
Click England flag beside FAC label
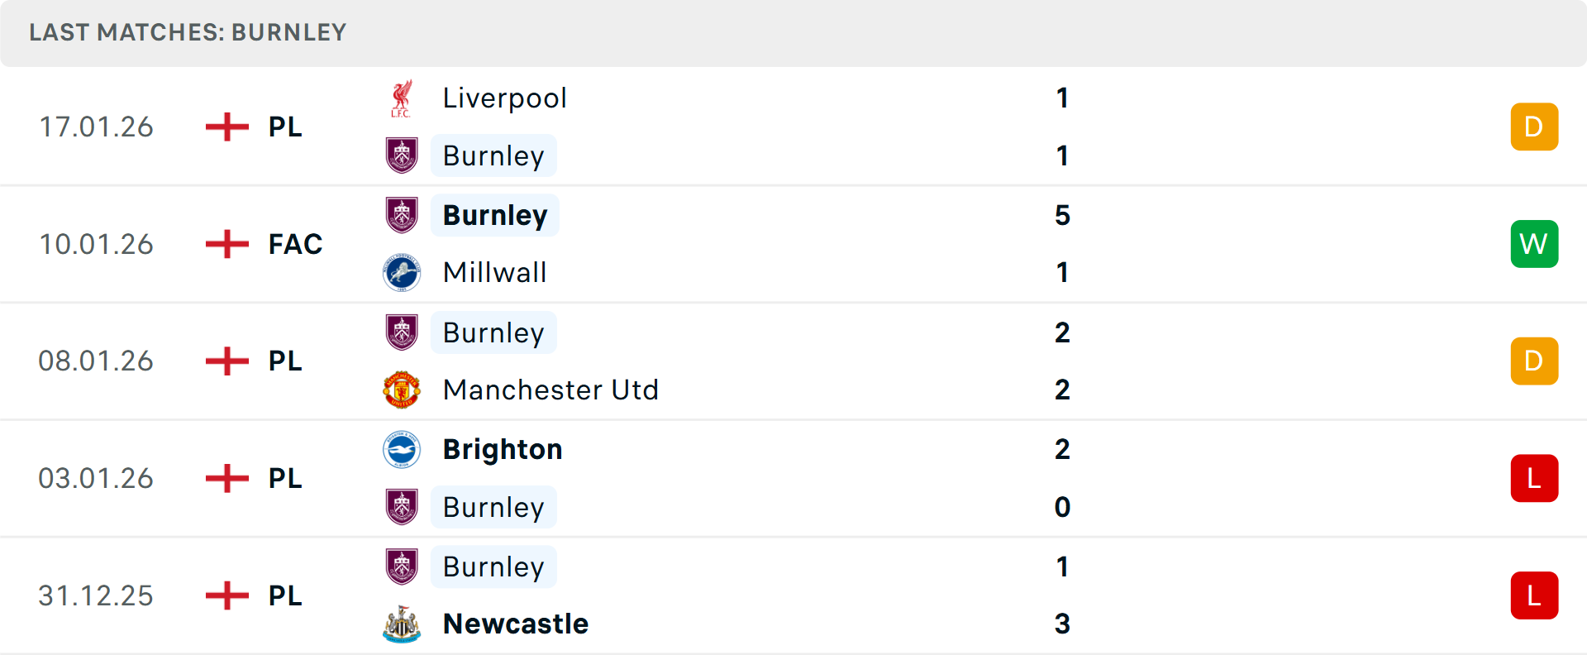click(227, 244)
